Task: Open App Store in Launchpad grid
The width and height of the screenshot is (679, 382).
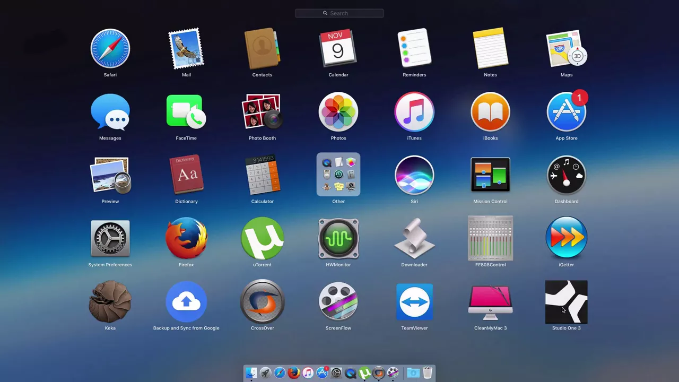Action: click(566, 112)
